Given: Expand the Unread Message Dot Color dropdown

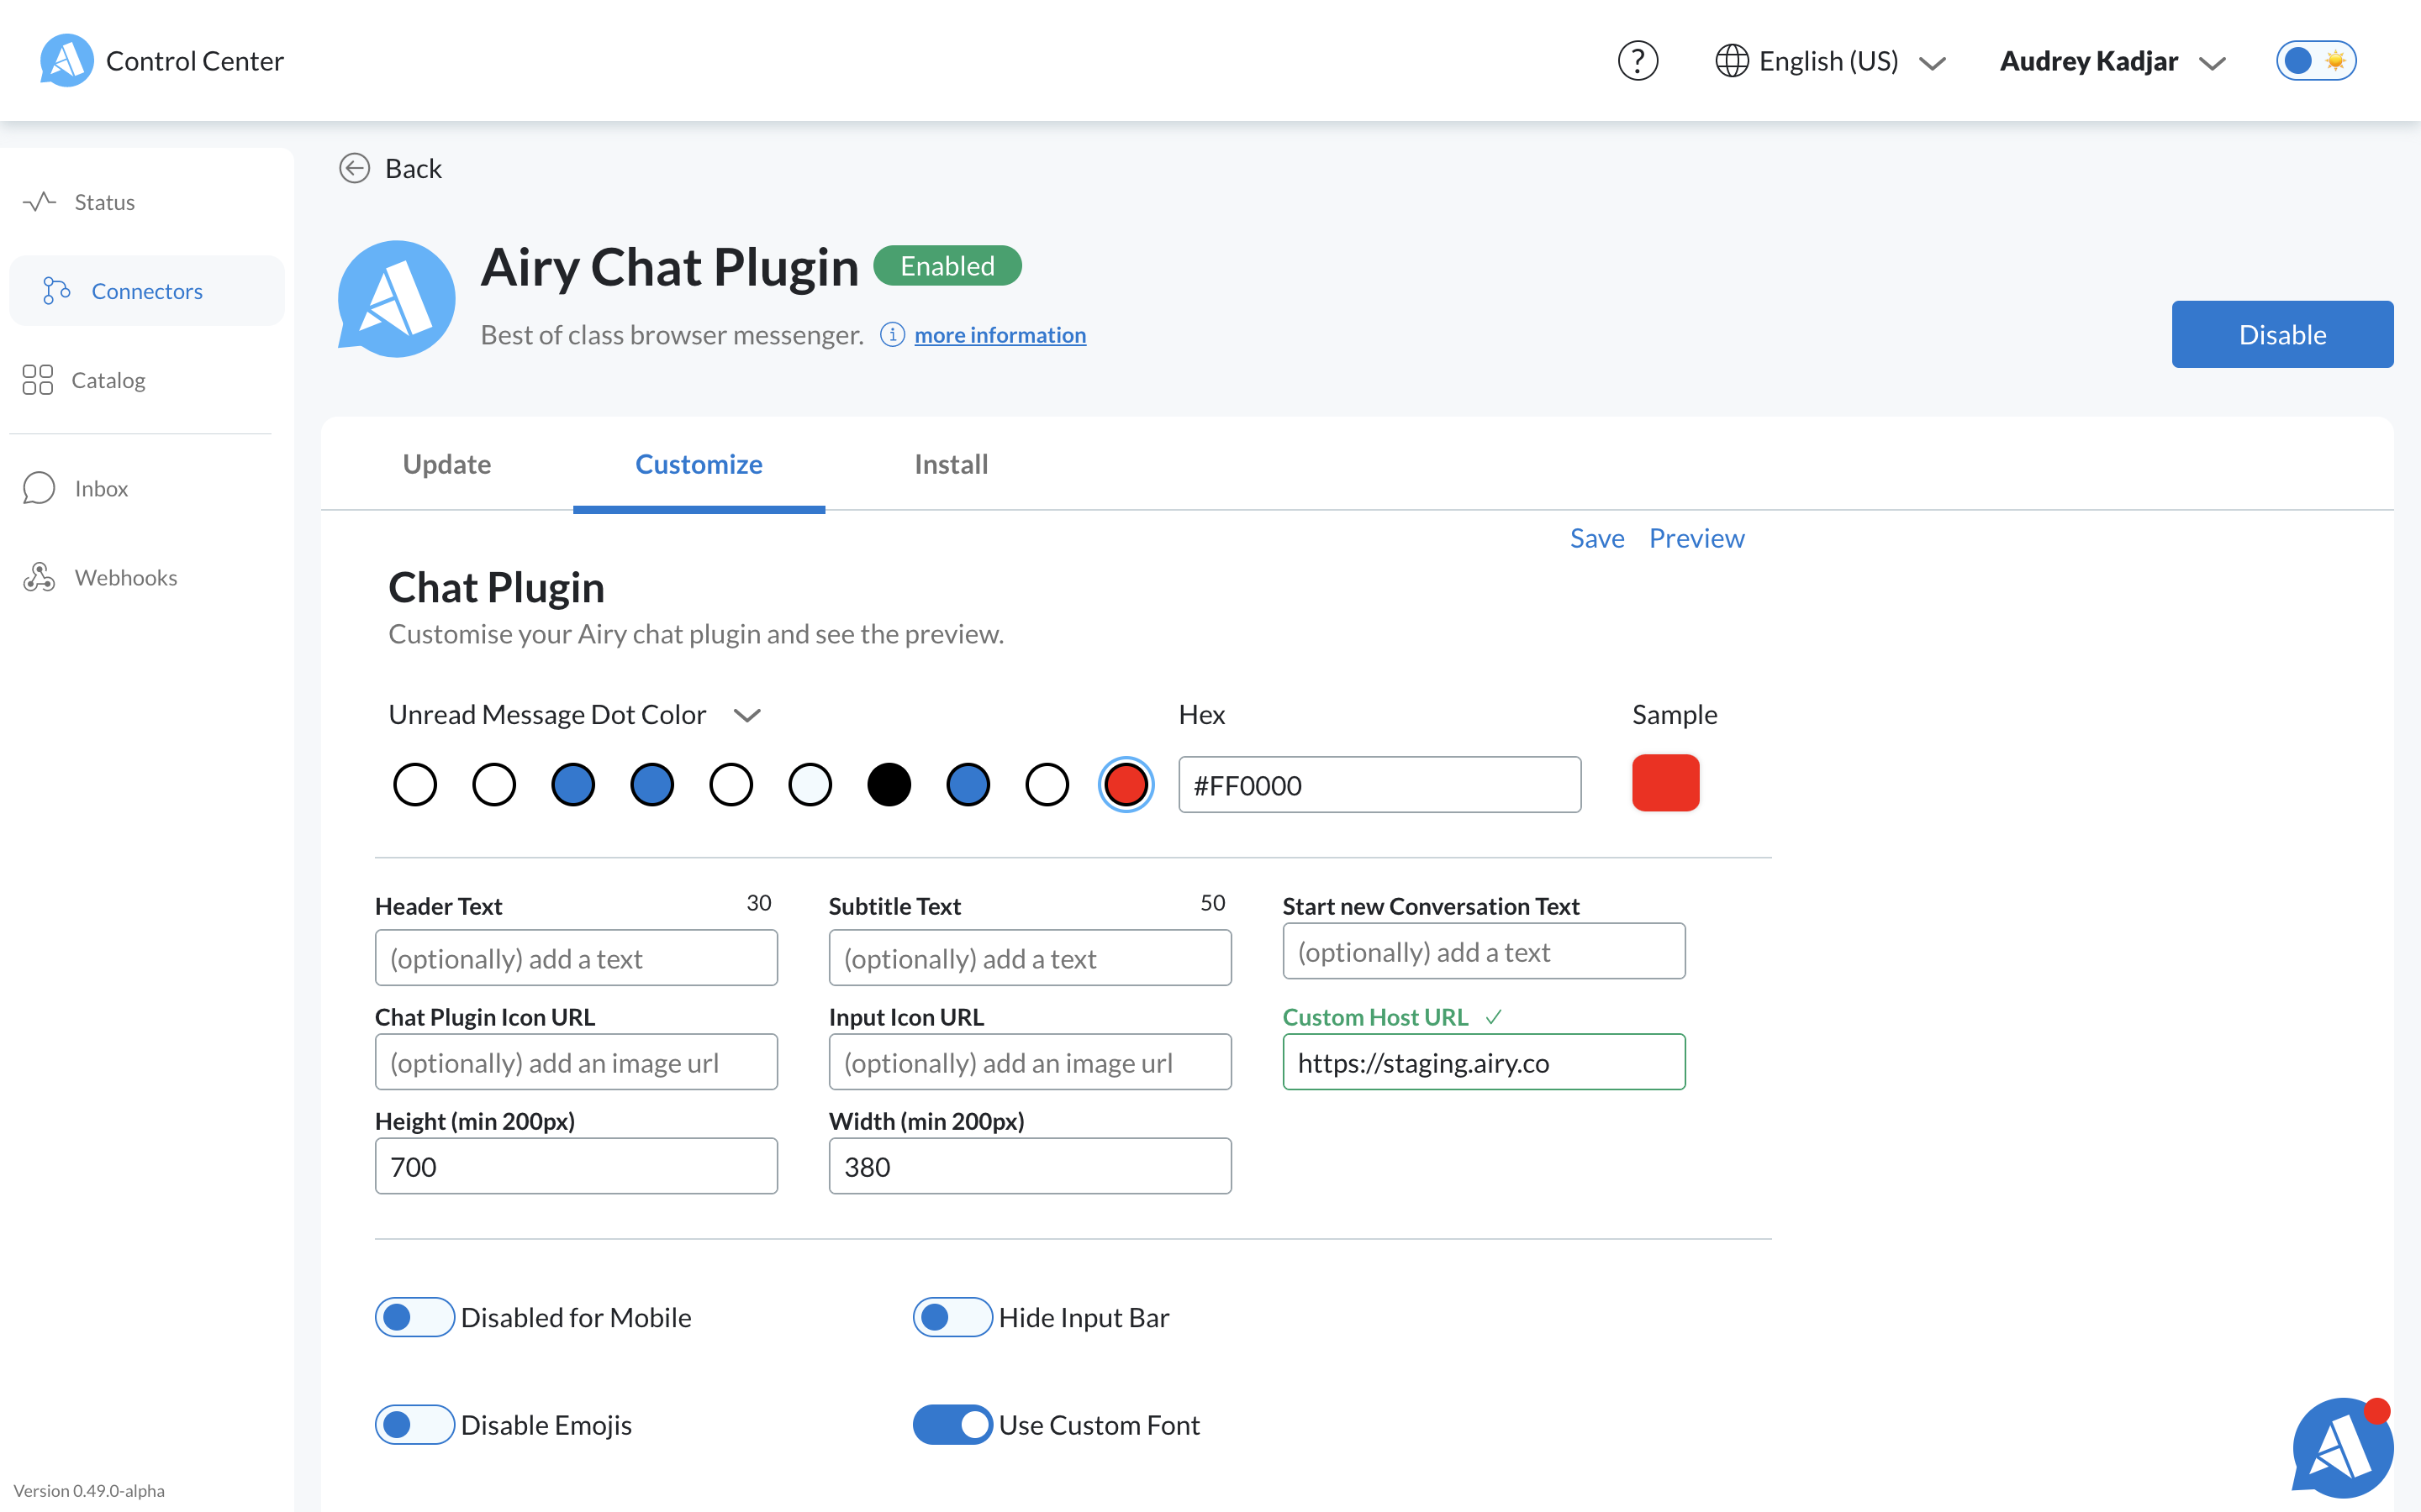Looking at the screenshot, I should tap(746, 714).
